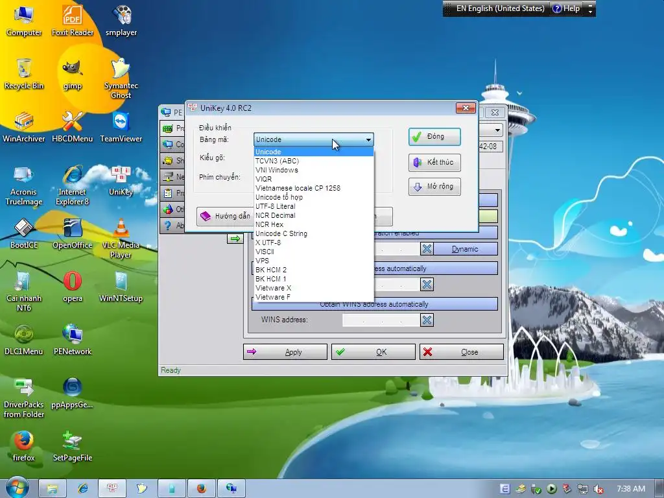Choose Vietware X encoding
The image size is (664, 498).
tap(314, 288)
